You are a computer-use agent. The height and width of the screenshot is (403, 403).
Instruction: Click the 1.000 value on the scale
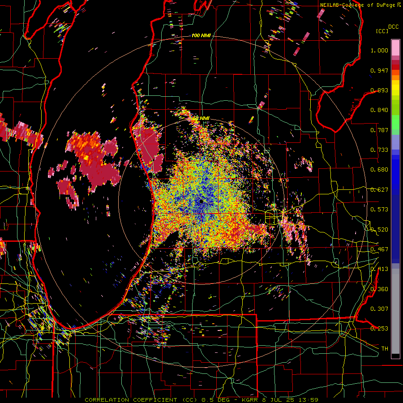coord(379,50)
